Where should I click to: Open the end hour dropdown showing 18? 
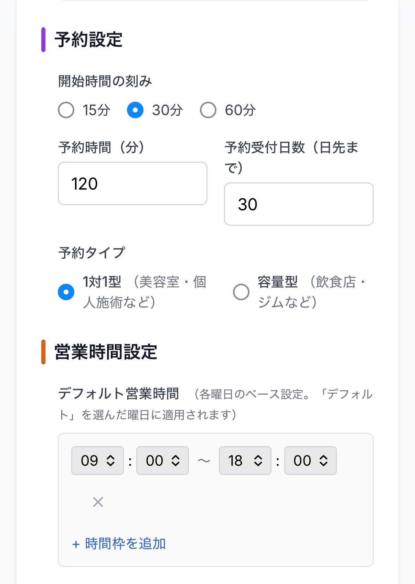(x=245, y=461)
